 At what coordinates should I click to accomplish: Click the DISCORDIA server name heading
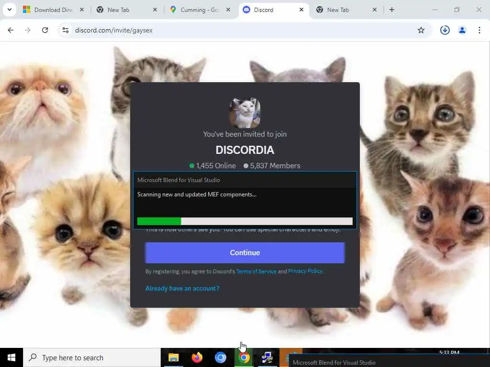click(245, 150)
